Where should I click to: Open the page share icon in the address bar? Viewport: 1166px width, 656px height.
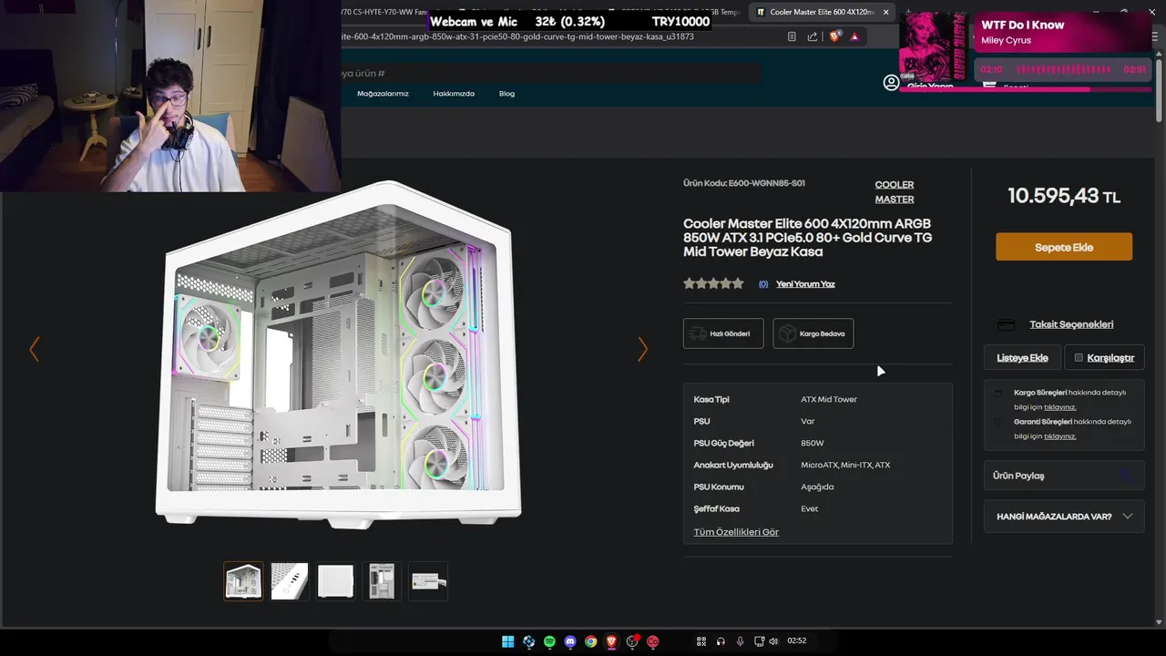813,36
